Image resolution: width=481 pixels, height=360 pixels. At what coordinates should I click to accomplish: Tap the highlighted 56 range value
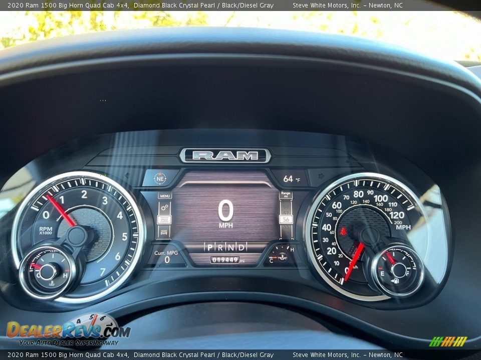(286, 219)
